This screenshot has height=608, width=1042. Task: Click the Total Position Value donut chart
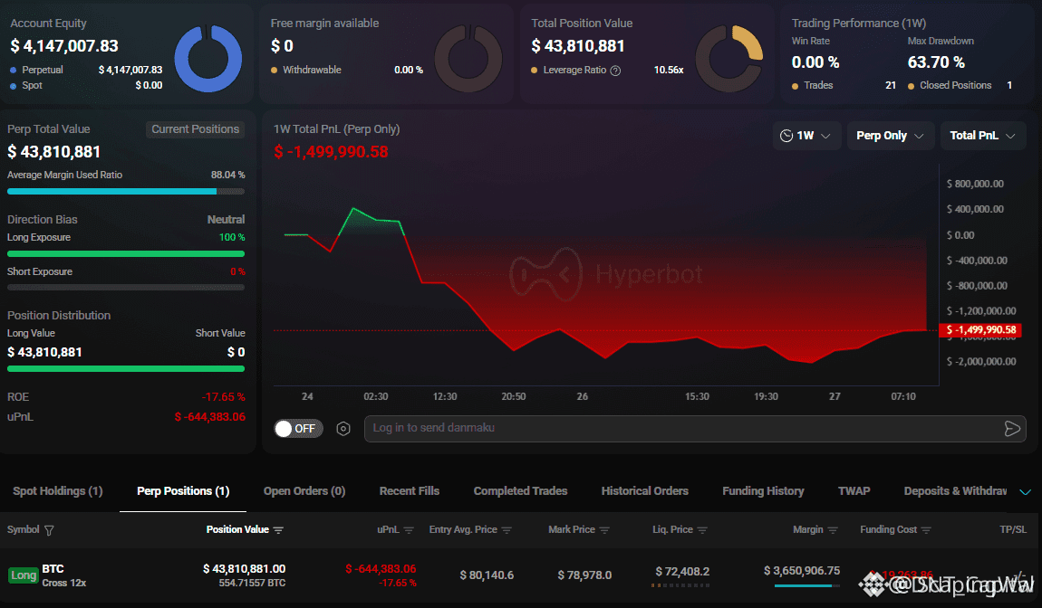[729, 59]
